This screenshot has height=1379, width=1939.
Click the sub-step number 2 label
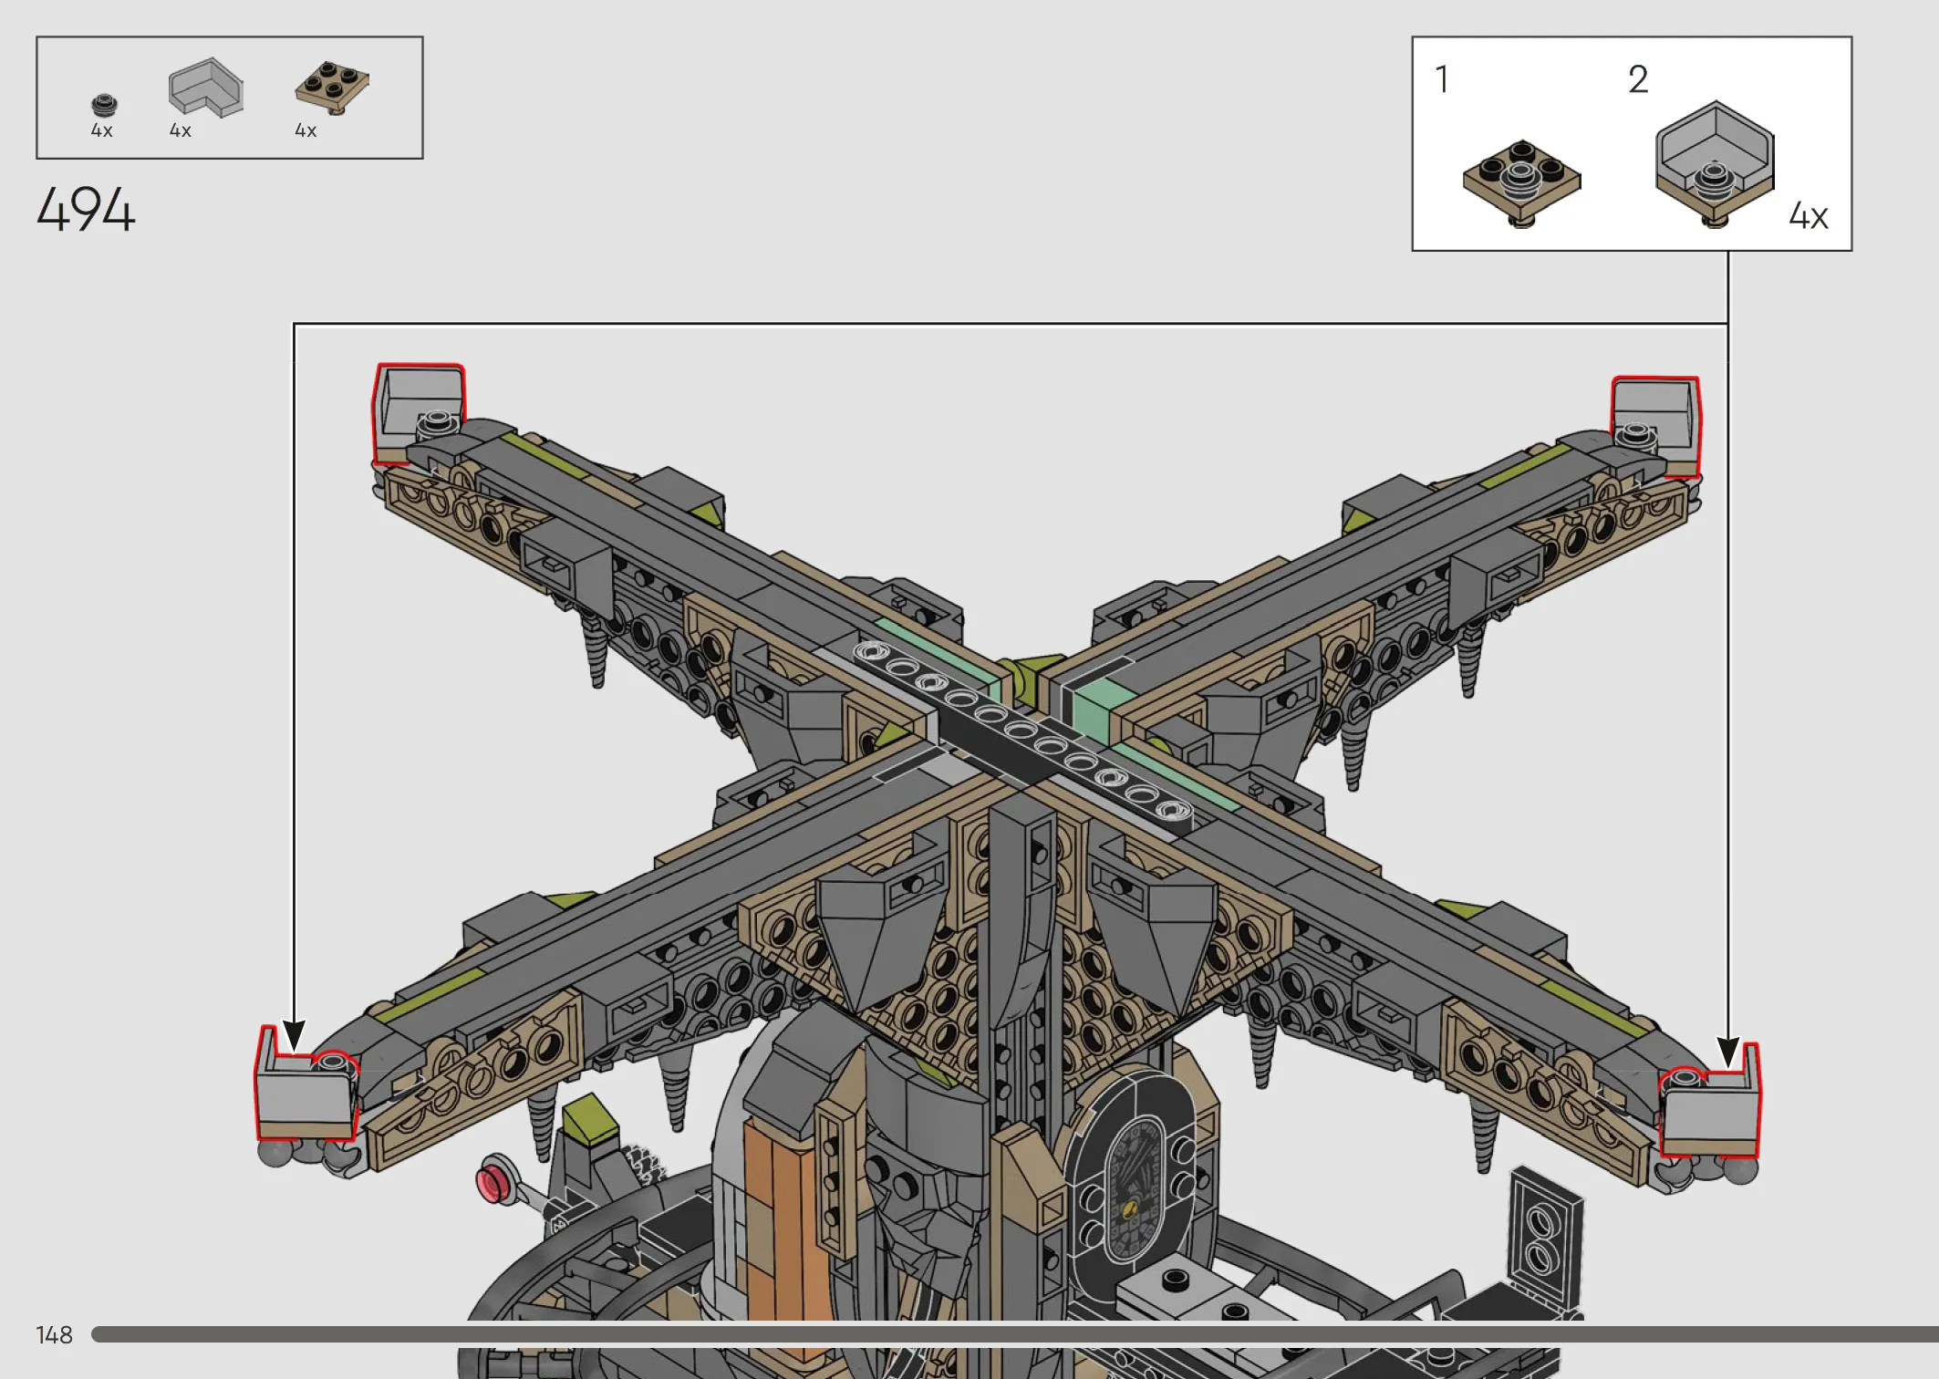point(1638,79)
